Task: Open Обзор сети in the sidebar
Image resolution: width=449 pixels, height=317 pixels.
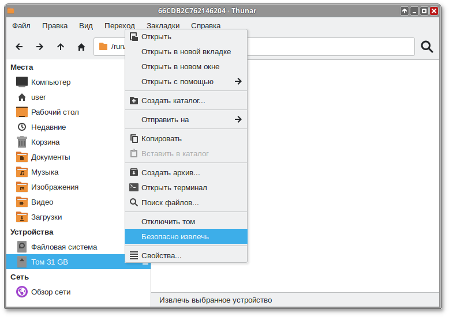Action: click(x=50, y=292)
